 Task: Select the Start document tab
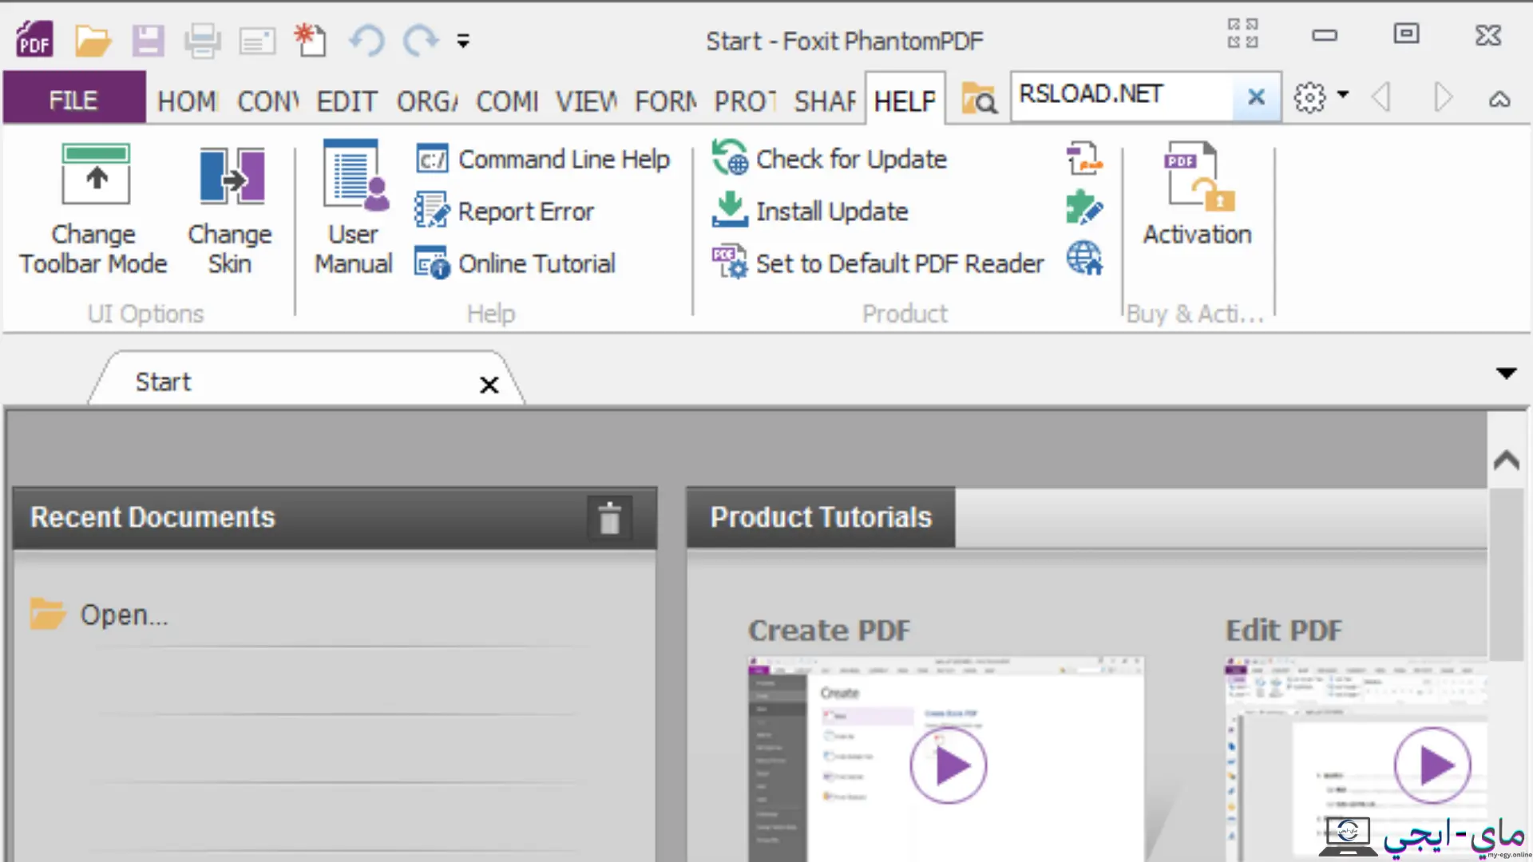[x=307, y=379]
